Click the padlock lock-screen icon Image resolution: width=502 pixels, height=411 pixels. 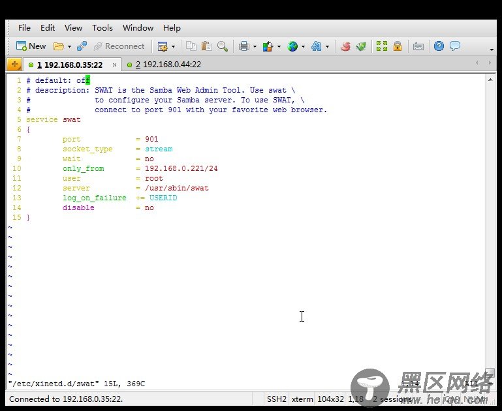coord(398,46)
